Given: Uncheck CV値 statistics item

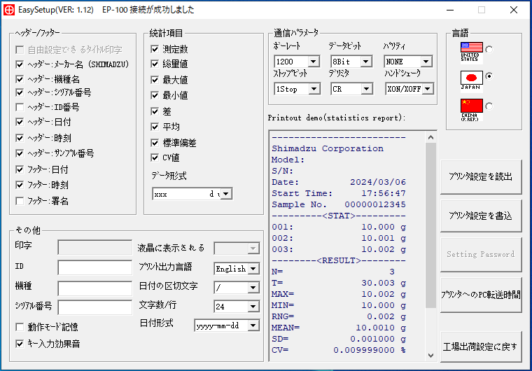Looking at the screenshot, I should [155, 157].
